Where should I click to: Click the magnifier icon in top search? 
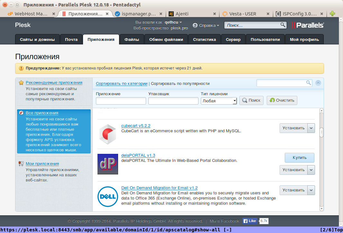(x=283, y=25)
